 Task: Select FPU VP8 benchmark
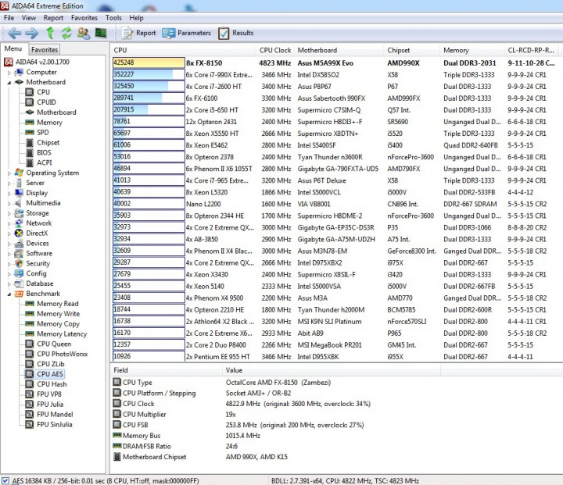tap(49, 394)
